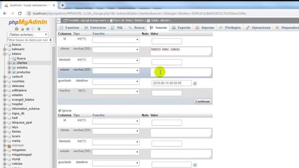This screenshot has height=168, width=299.
Task: Click the inactivo value field
Action: [167, 93]
